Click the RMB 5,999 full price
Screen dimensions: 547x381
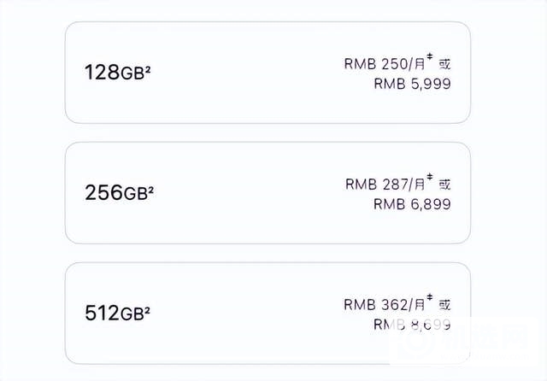412,84
